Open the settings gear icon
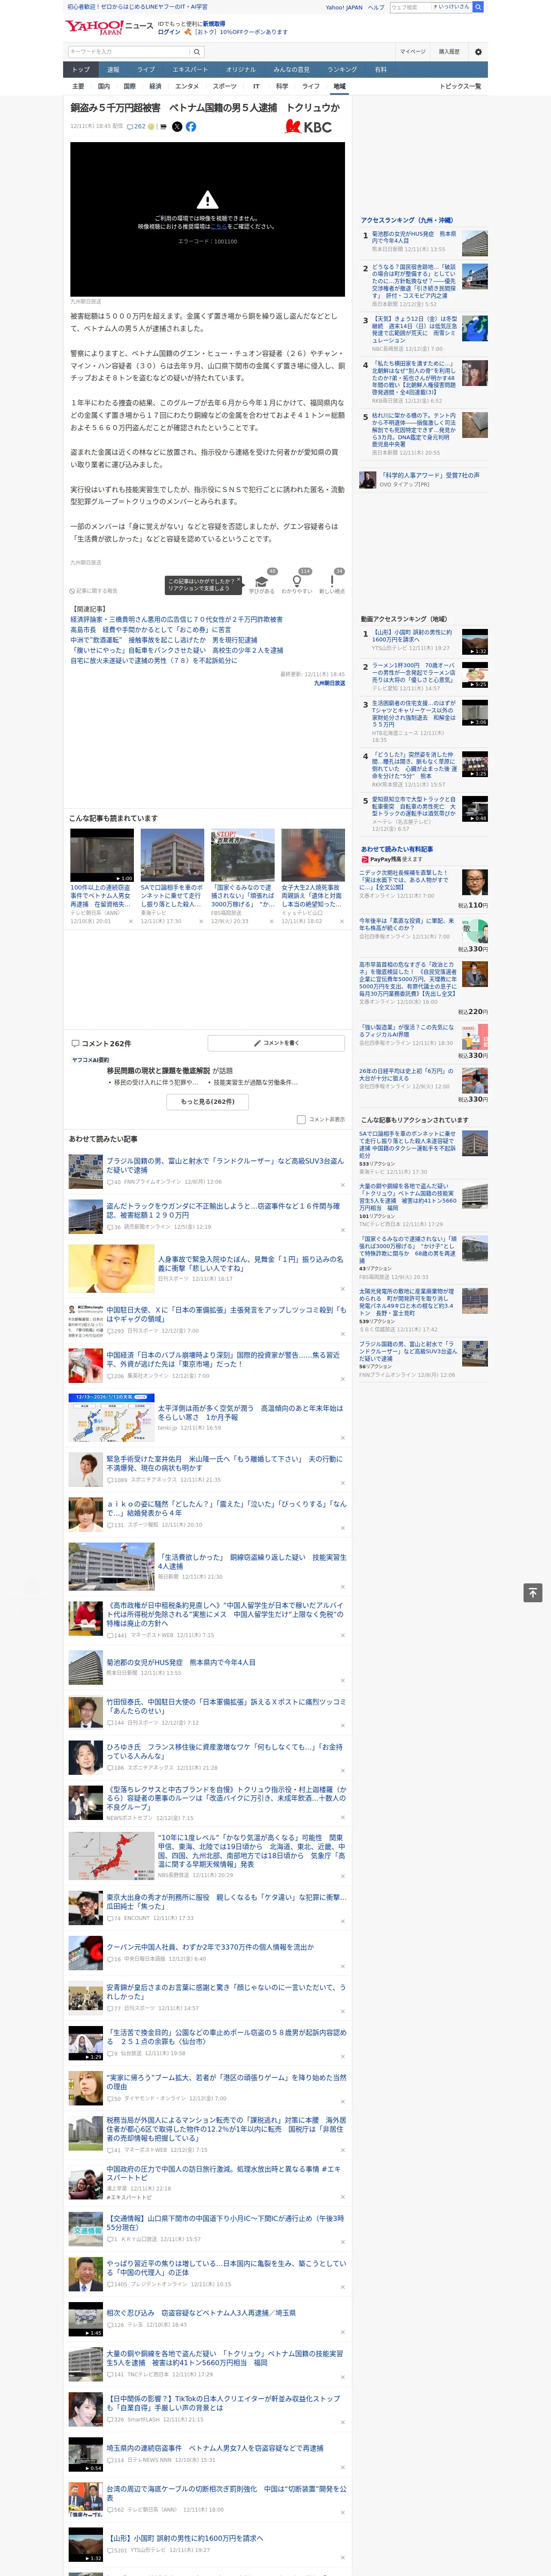This screenshot has width=551, height=2576. pos(478,52)
